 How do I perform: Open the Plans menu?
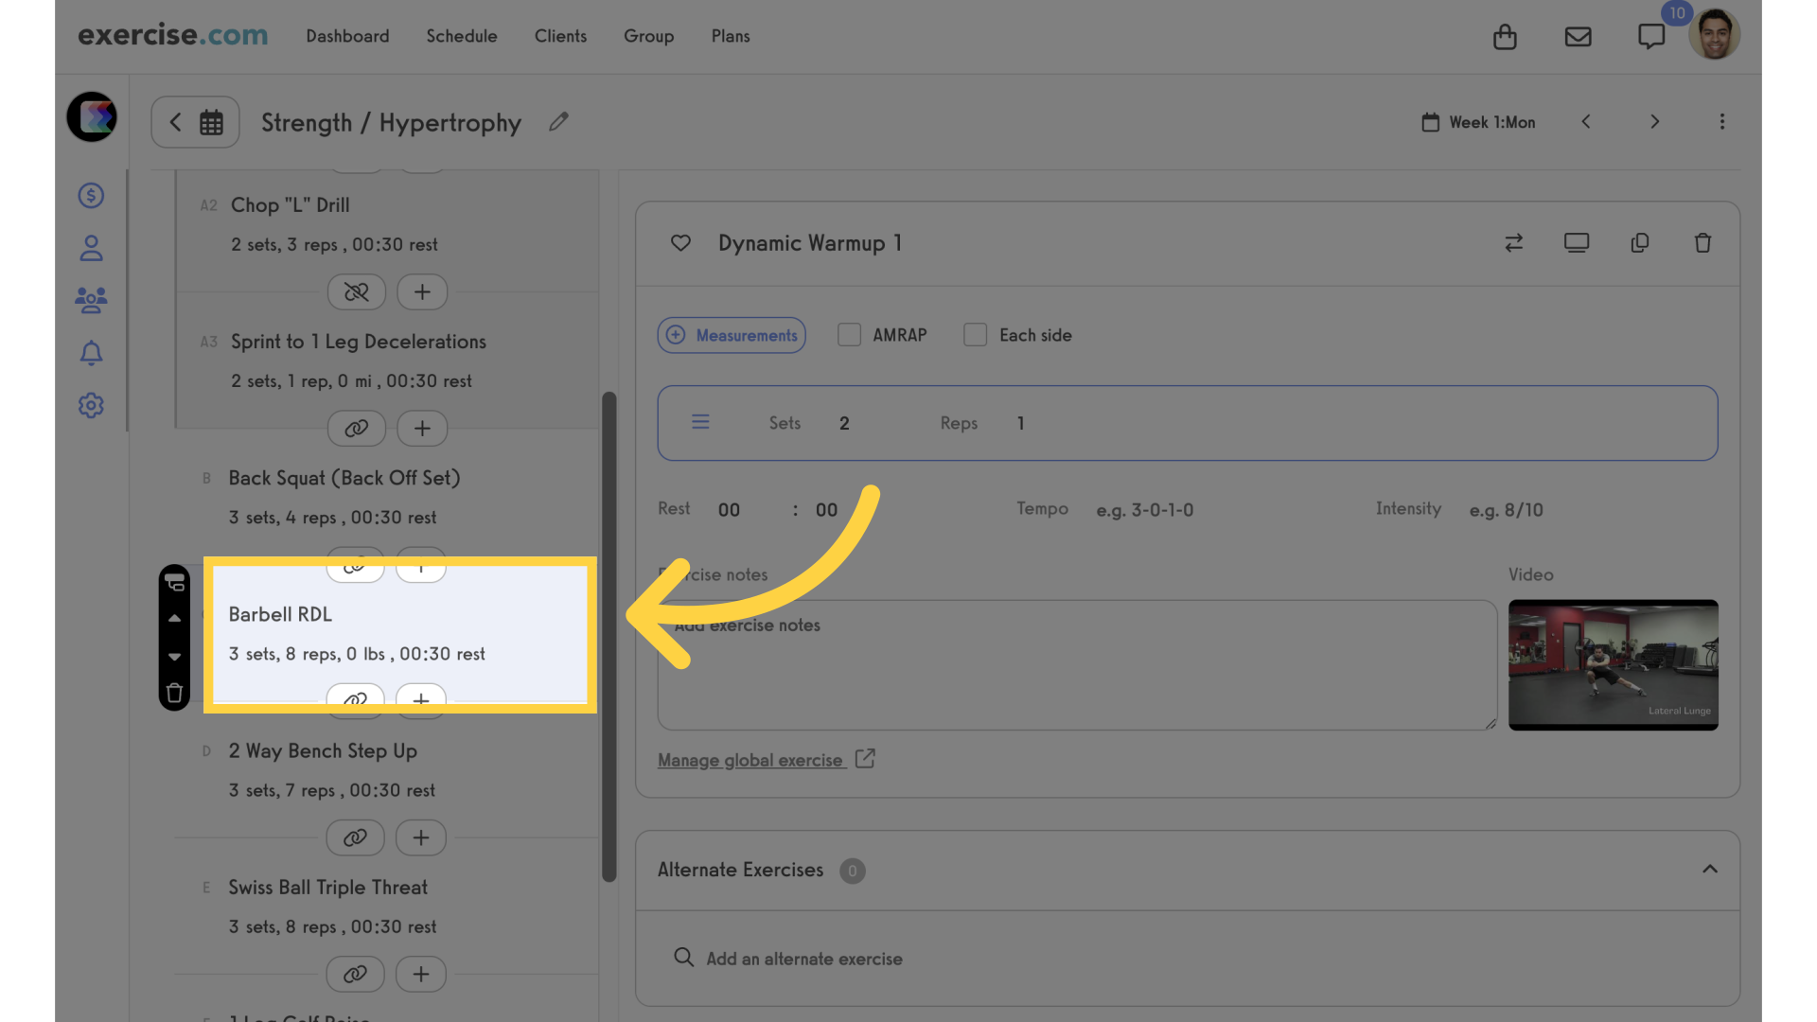731,36
